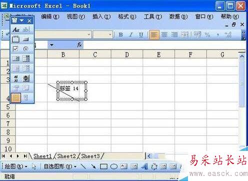Select the Arrow drawing tool

[x=93, y=166]
